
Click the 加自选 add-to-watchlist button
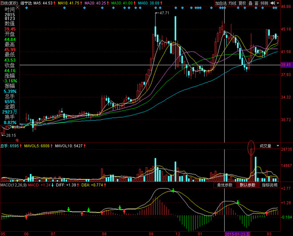[221, 3]
